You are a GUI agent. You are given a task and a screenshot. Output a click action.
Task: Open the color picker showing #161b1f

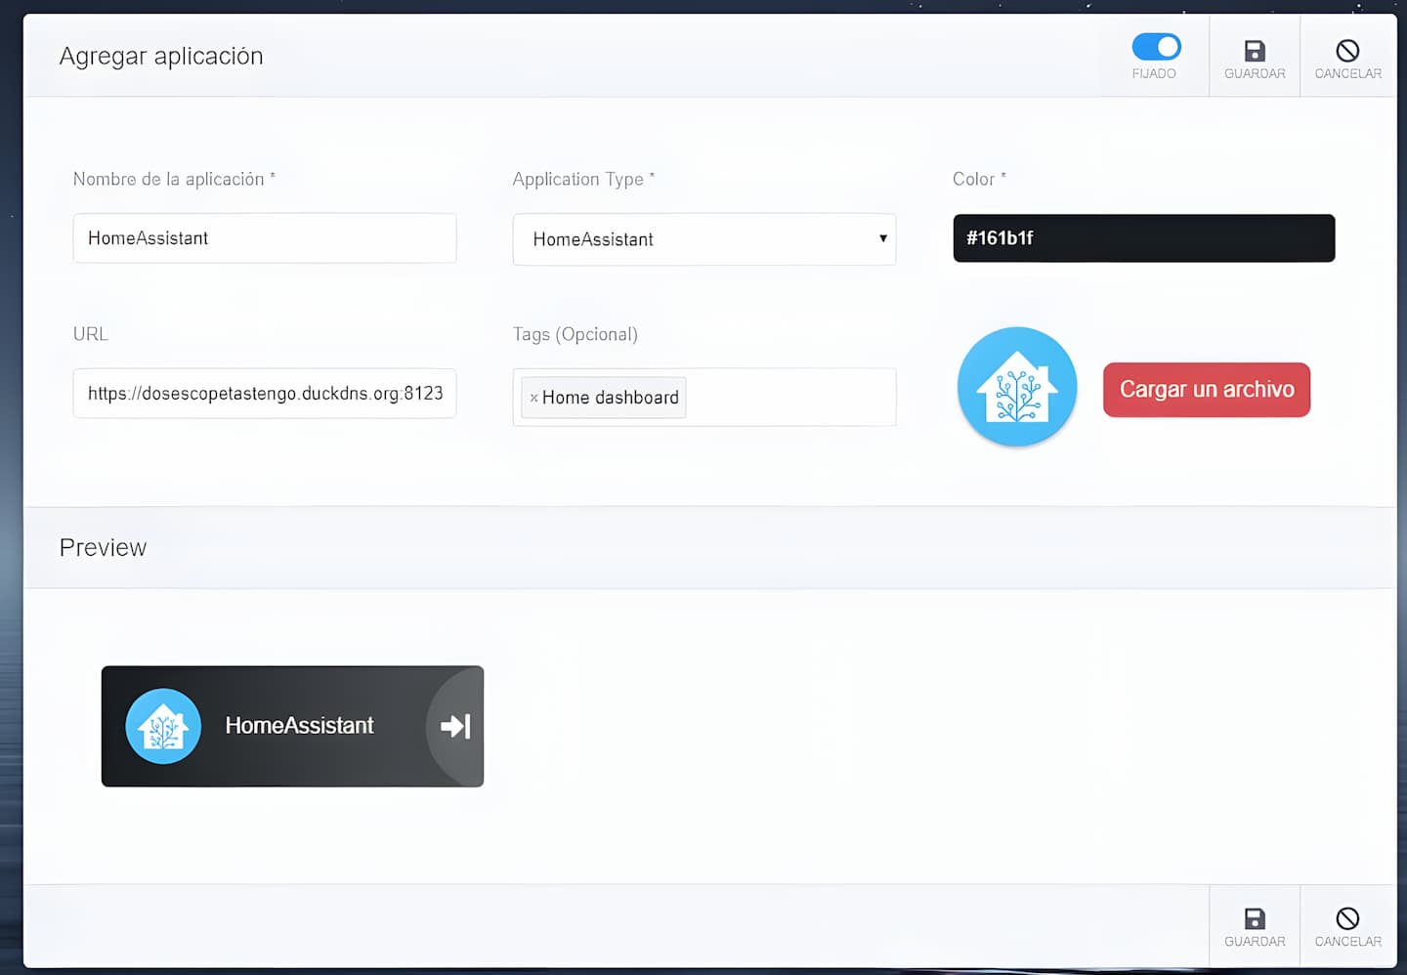tap(1143, 238)
